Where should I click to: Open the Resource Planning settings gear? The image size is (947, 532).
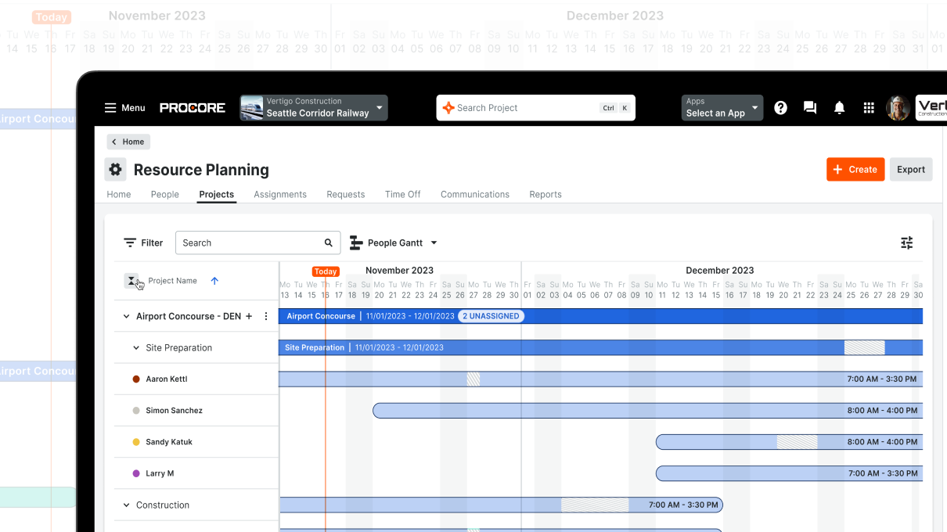click(x=115, y=169)
